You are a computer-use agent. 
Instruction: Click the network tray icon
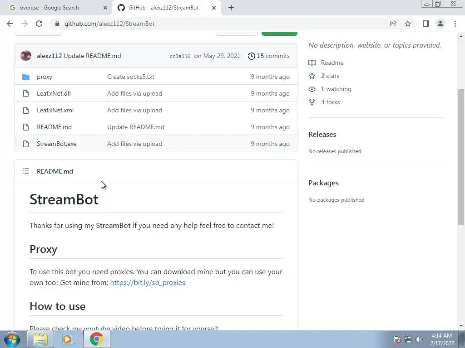(408, 339)
